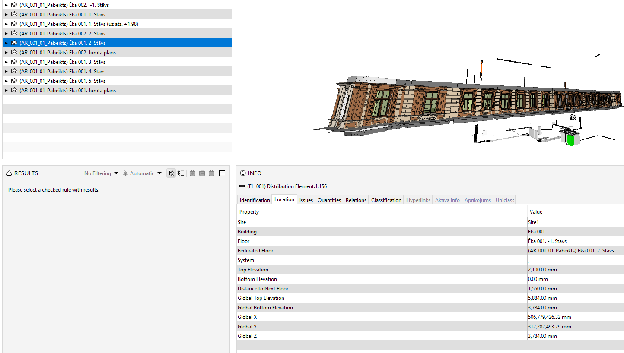Open the Classification tab

point(386,200)
